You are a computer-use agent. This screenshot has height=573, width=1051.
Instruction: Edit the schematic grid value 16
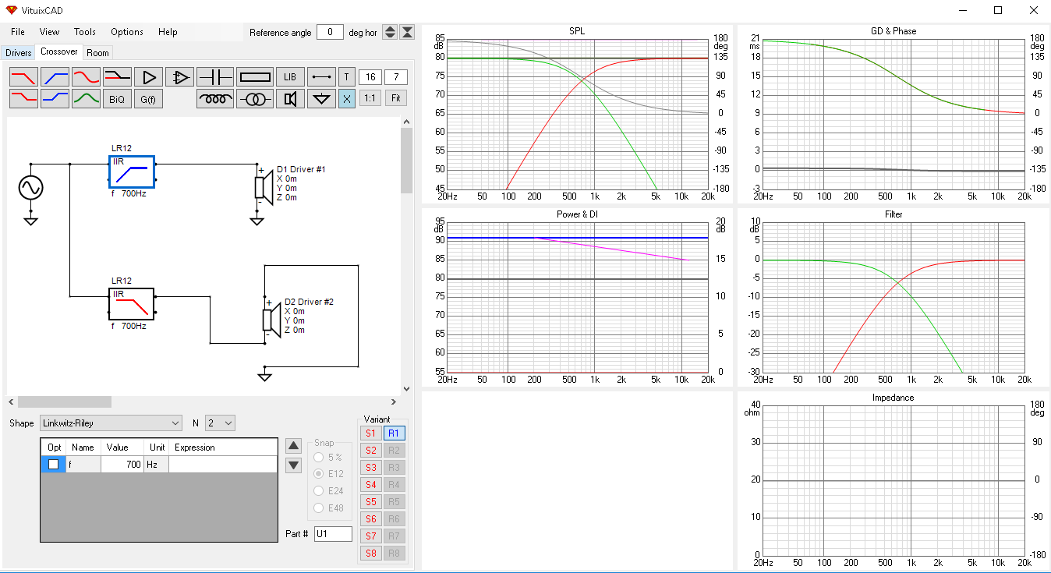click(371, 76)
